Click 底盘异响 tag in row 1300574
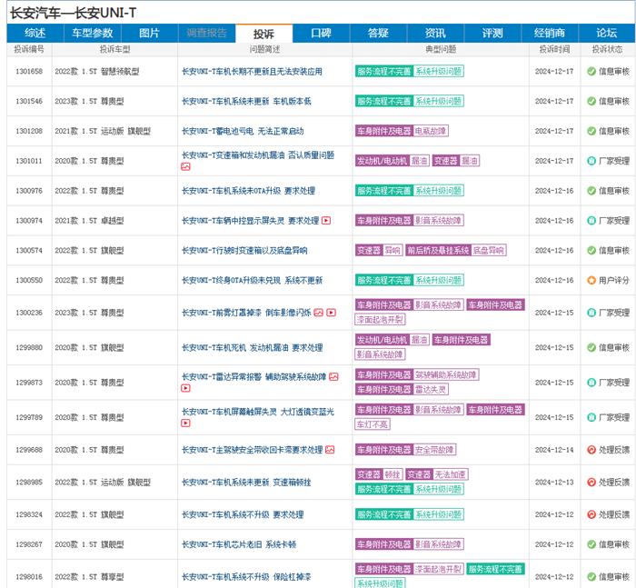 [489, 250]
